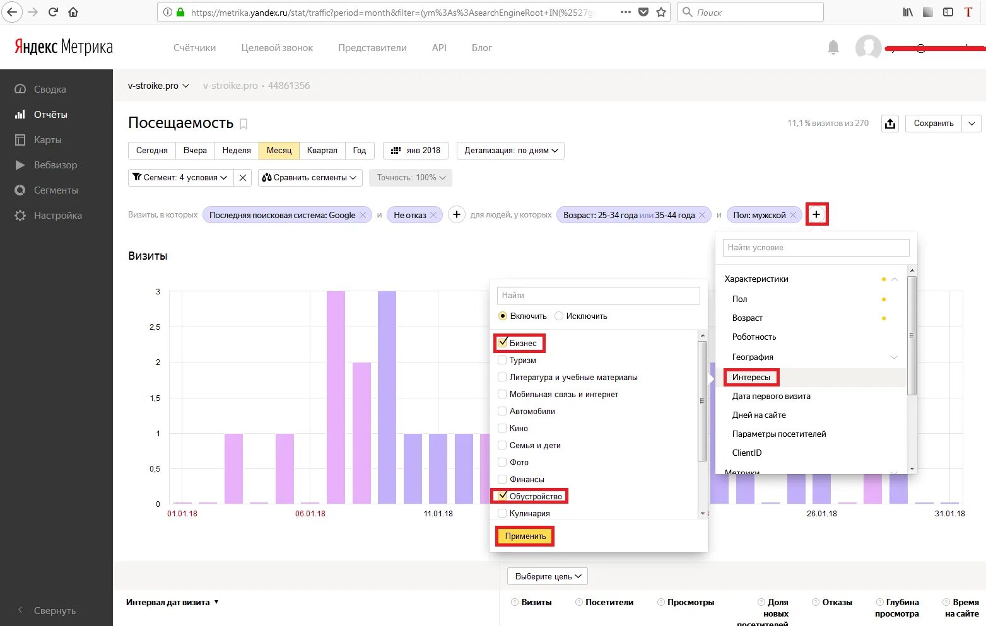Open Вебвизор in sidebar

pyautogui.click(x=56, y=165)
